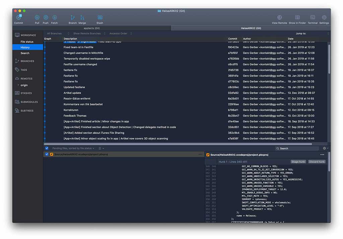Click the Fetch toolbar icon
Screen dimensions: 343x239
point(54,18)
